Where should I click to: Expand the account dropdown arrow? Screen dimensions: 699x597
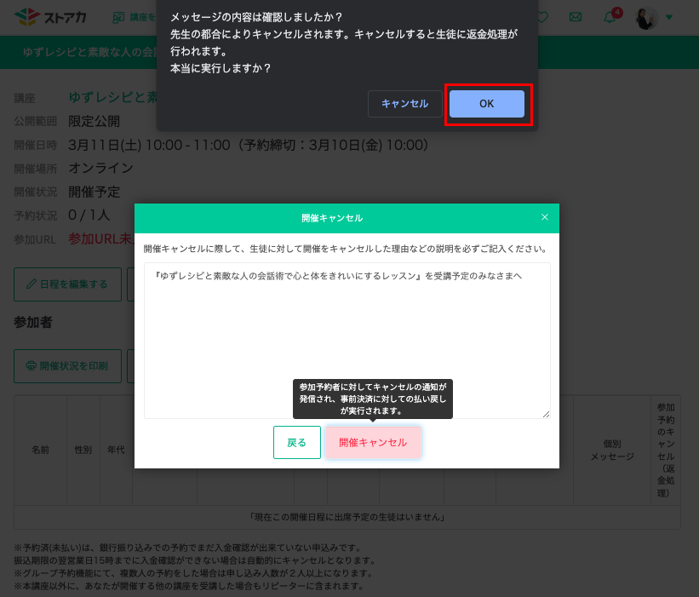click(668, 17)
